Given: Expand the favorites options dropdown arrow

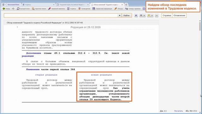Looking at the screenshot, I should click(152, 16).
